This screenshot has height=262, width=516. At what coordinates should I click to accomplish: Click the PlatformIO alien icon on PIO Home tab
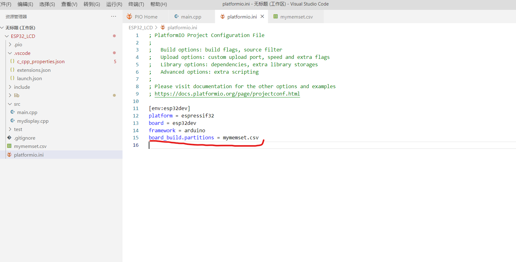point(129,17)
